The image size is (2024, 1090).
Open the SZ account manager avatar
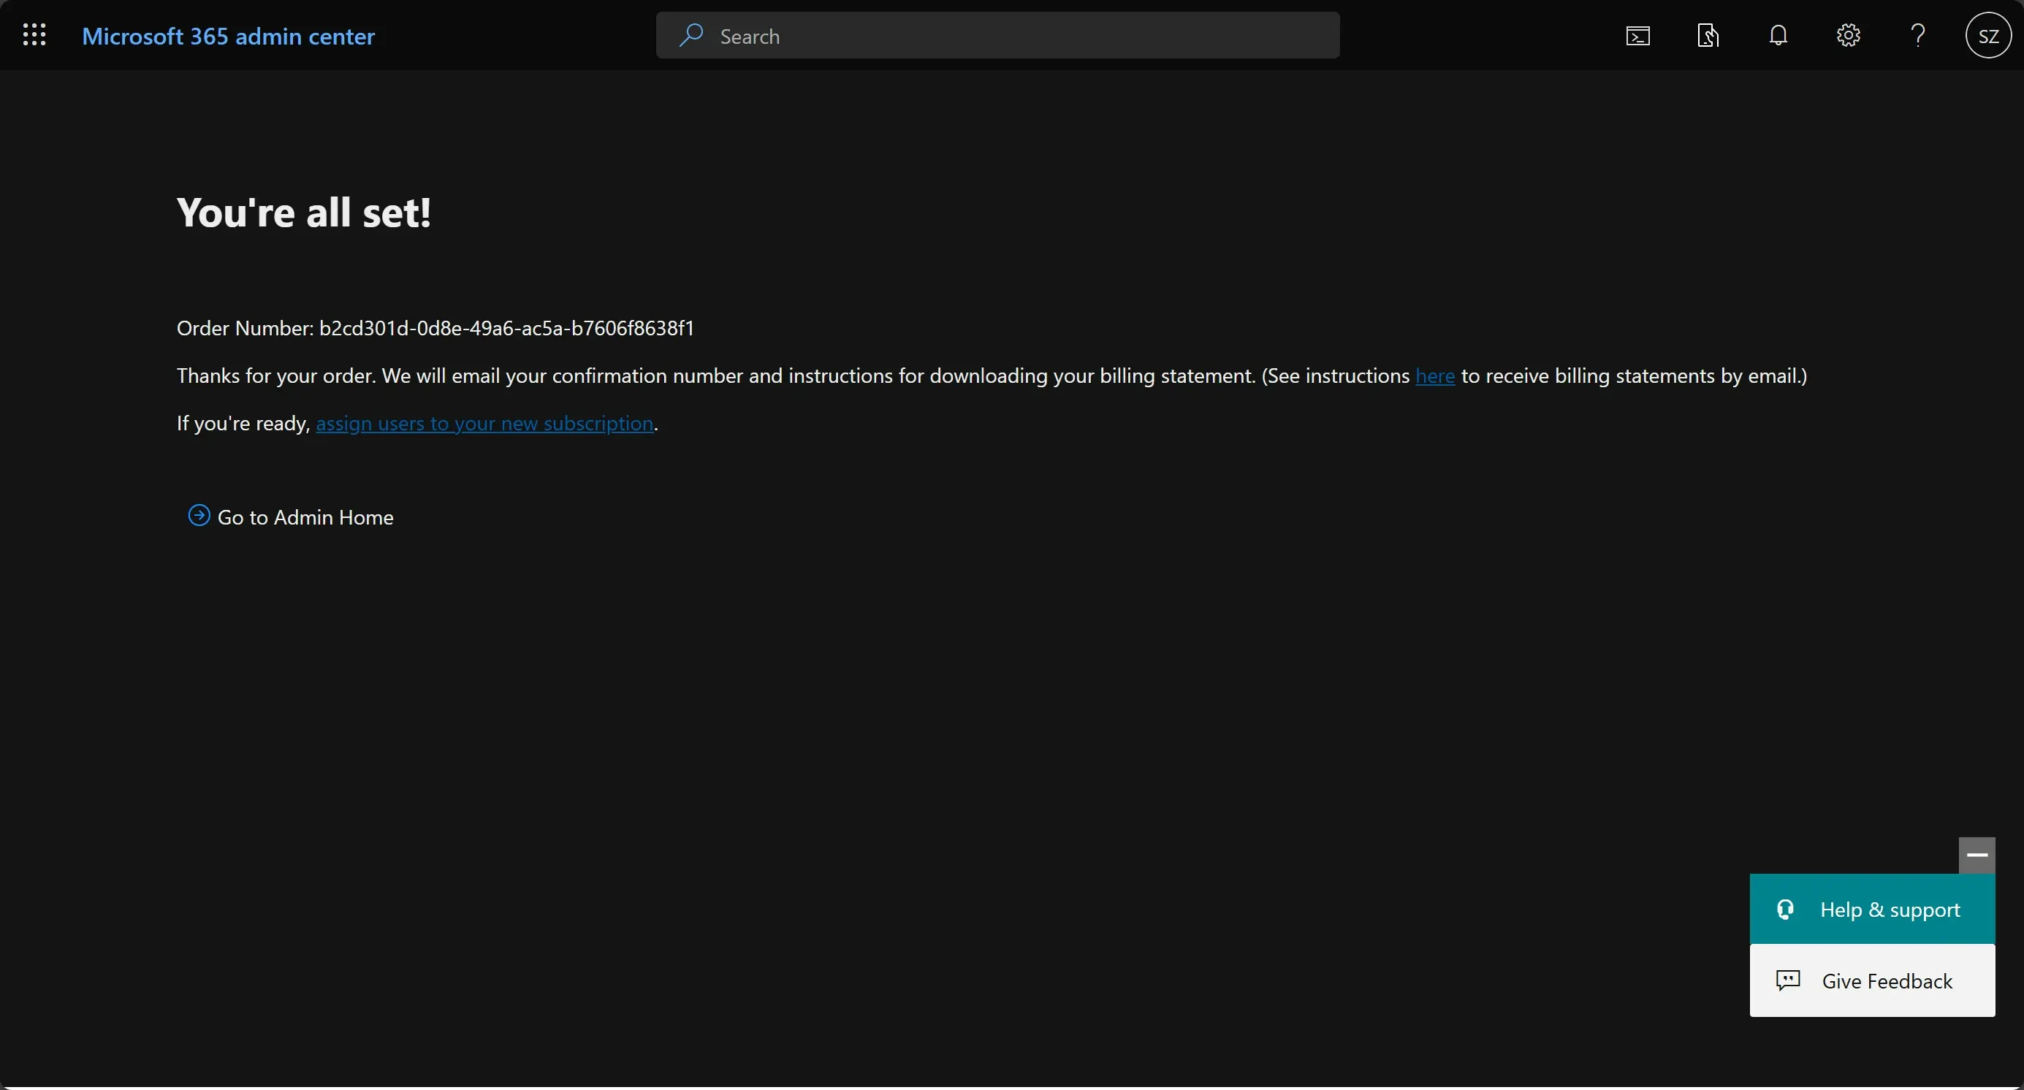(1988, 36)
